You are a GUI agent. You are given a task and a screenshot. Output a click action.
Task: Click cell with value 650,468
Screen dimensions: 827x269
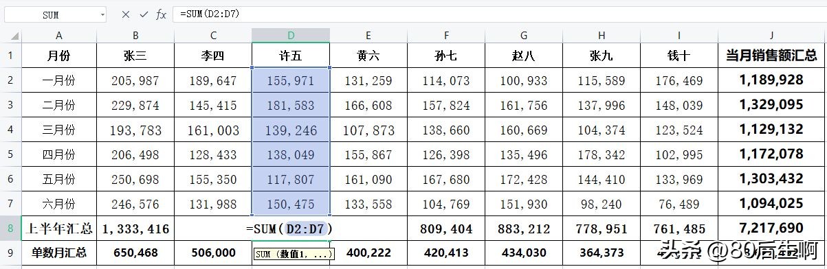(x=135, y=253)
